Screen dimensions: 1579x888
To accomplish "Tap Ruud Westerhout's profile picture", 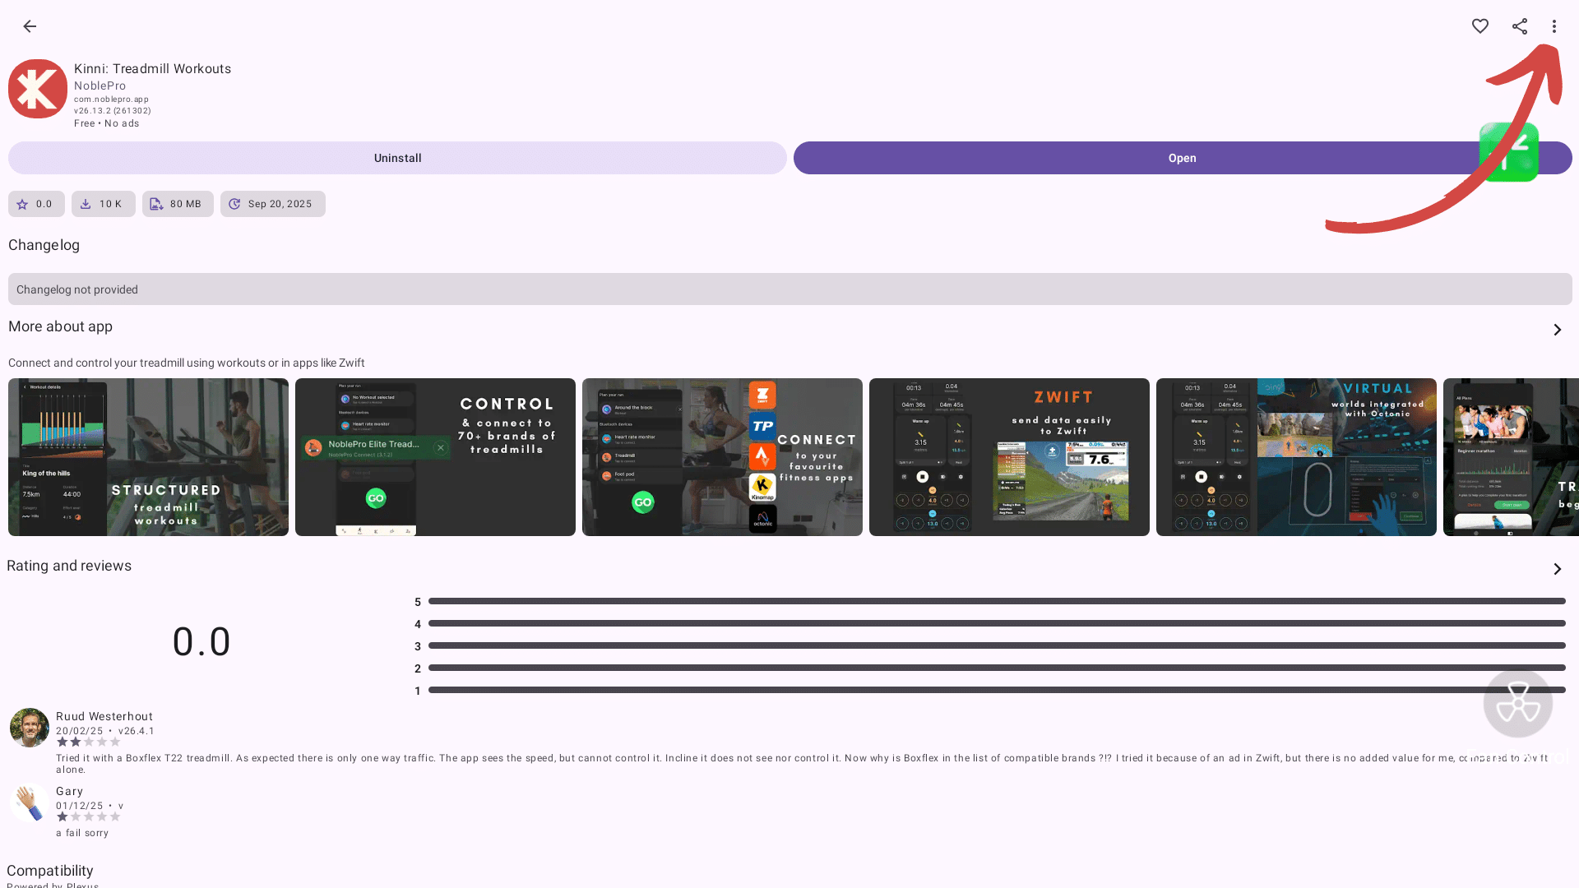I will pyautogui.click(x=30, y=728).
